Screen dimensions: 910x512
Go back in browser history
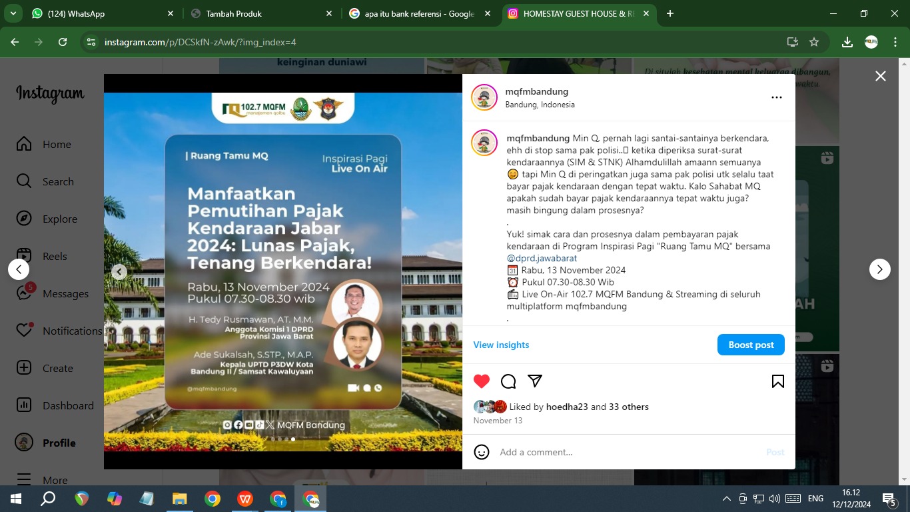tap(15, 42)
